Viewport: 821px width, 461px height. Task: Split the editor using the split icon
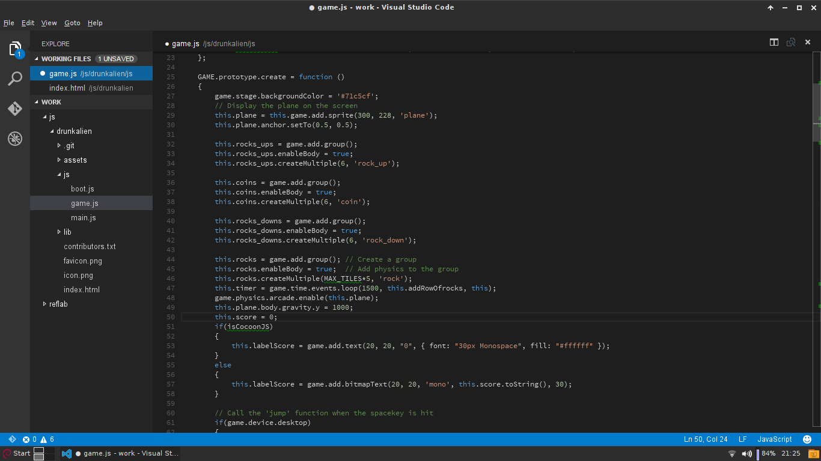[774, 42]
